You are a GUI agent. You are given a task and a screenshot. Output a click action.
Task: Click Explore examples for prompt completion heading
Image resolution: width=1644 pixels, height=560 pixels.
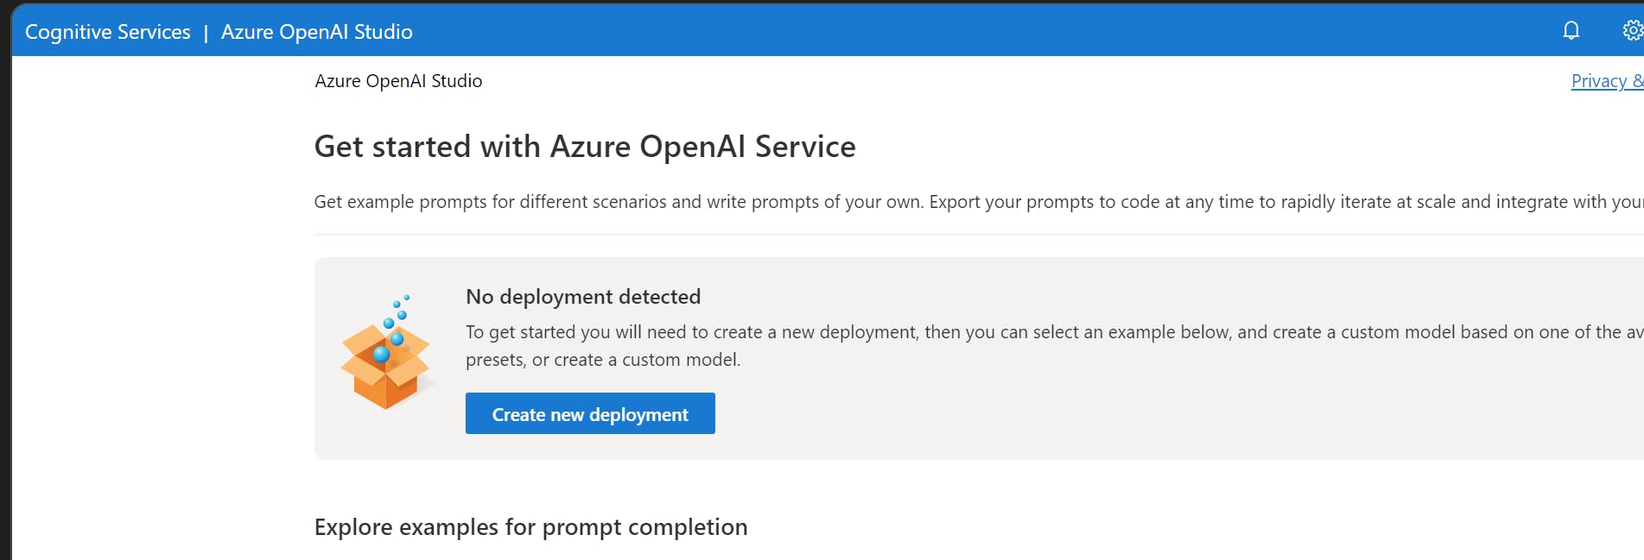tap(530, 526)
